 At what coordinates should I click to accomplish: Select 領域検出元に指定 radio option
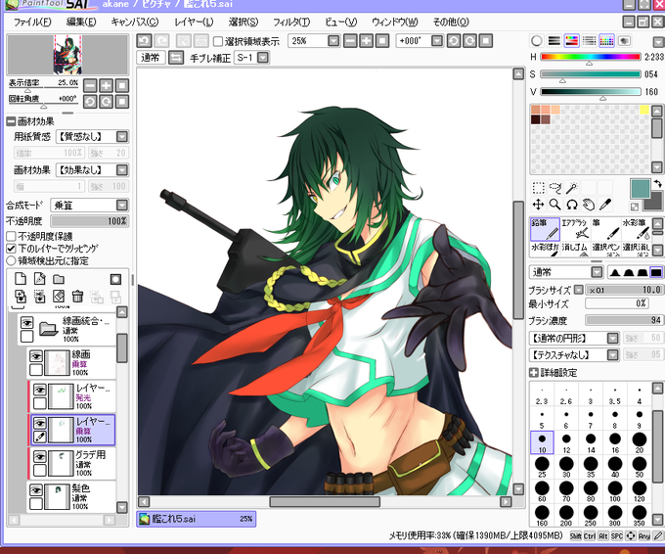pyautogui.click(x=11, y=260)
